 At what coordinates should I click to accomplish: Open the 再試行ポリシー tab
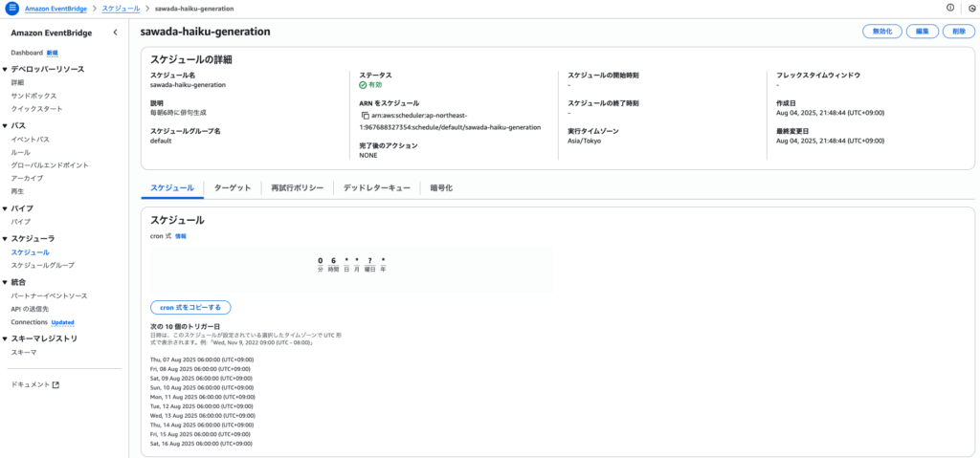click(298, 188)
